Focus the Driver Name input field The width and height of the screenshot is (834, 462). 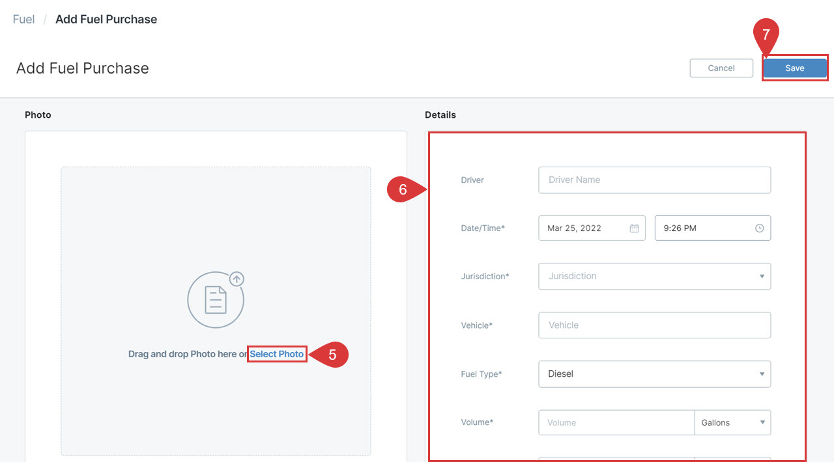click(x=654, y=180)
